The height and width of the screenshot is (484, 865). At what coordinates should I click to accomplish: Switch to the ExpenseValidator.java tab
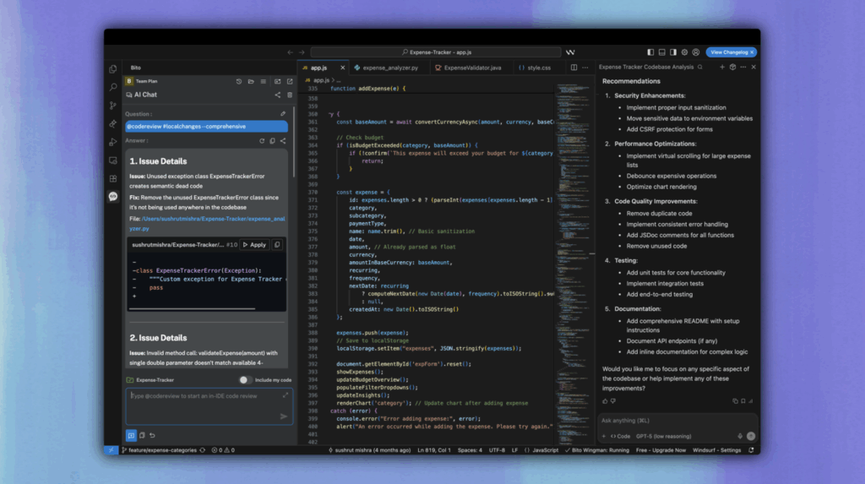tap(471, 68)
